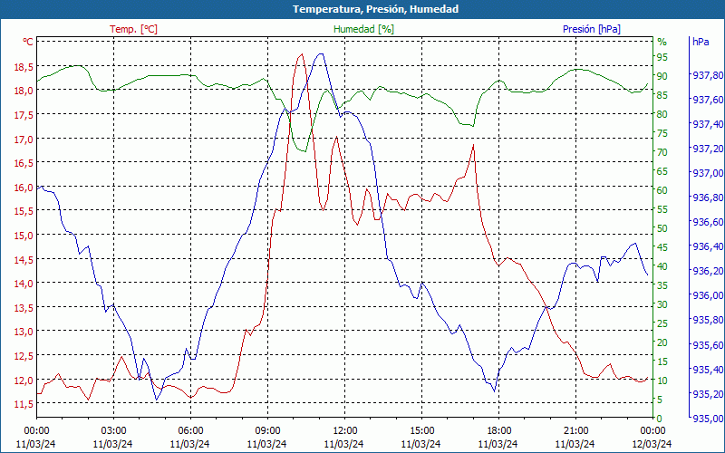Viewport: 725px width, 453px height.
Task: Pick the 12,5 temperature axis value
Action: tap(24, 355)
